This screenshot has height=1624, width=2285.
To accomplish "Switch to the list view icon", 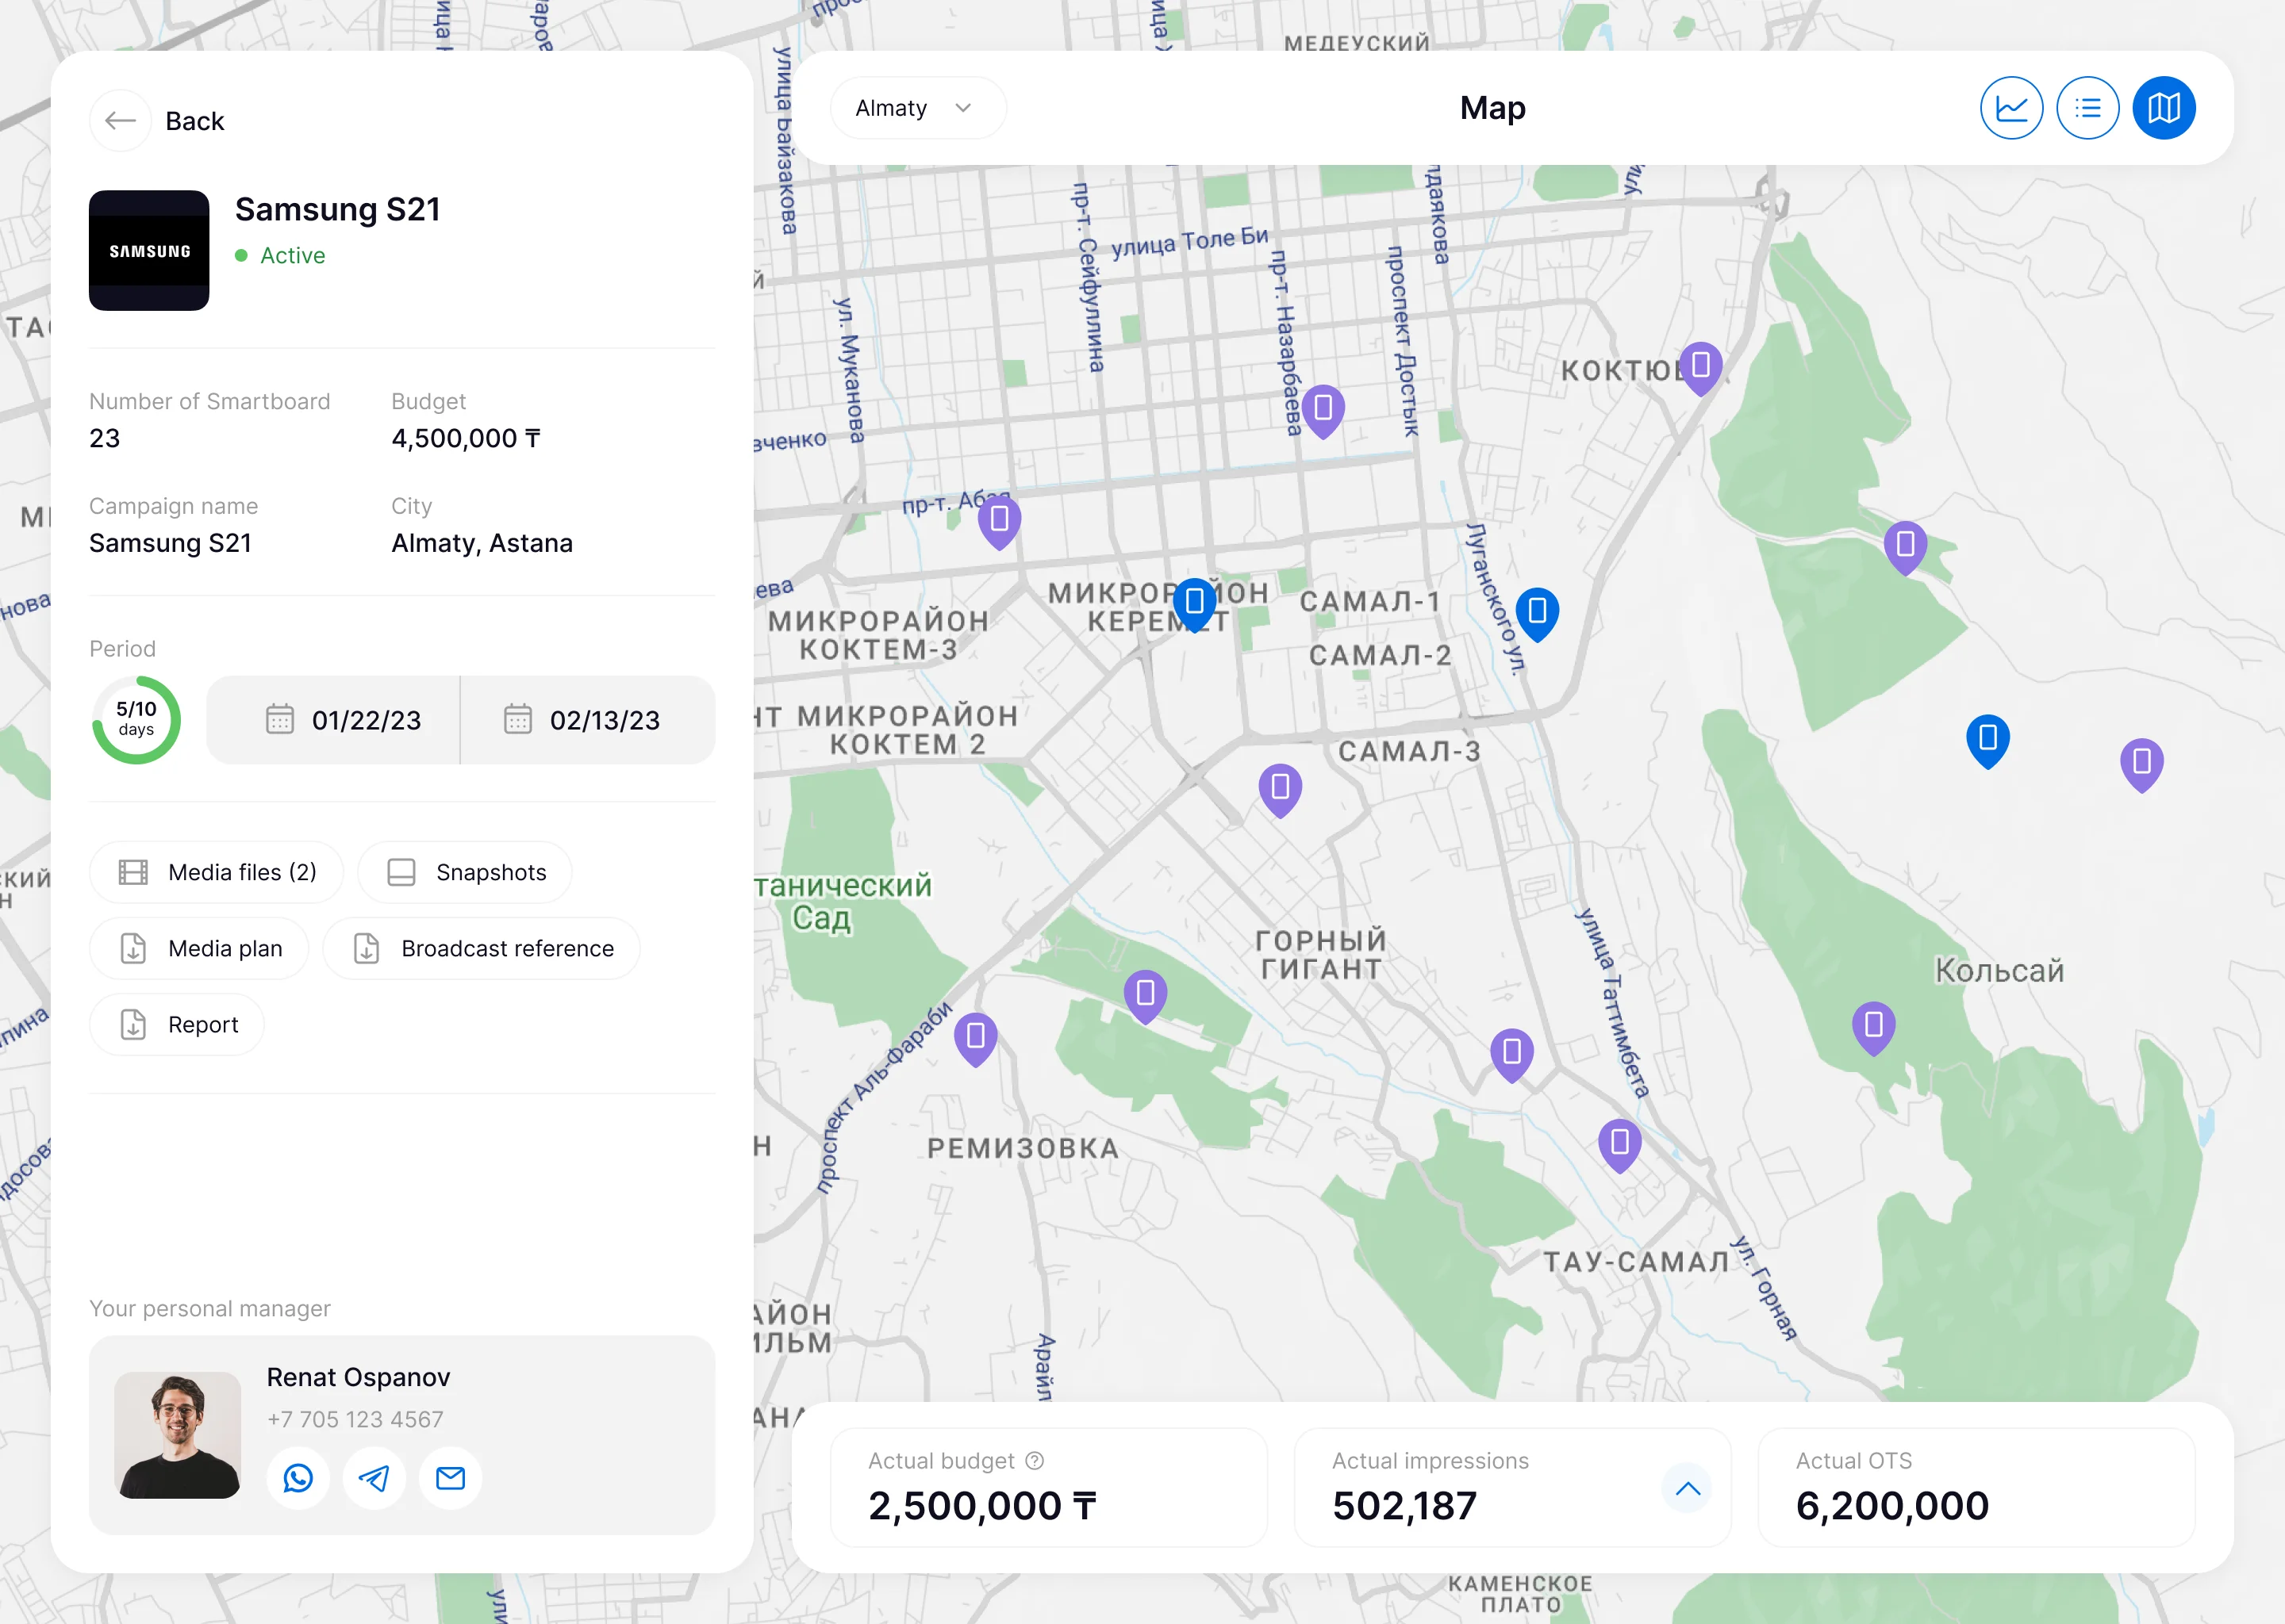I will click(x=2087, y=108).
